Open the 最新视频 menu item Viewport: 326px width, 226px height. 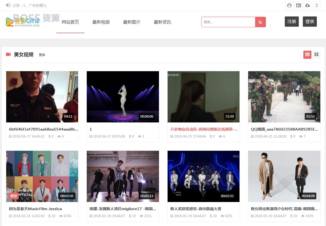pyautogui.click(x=101, y=22)
